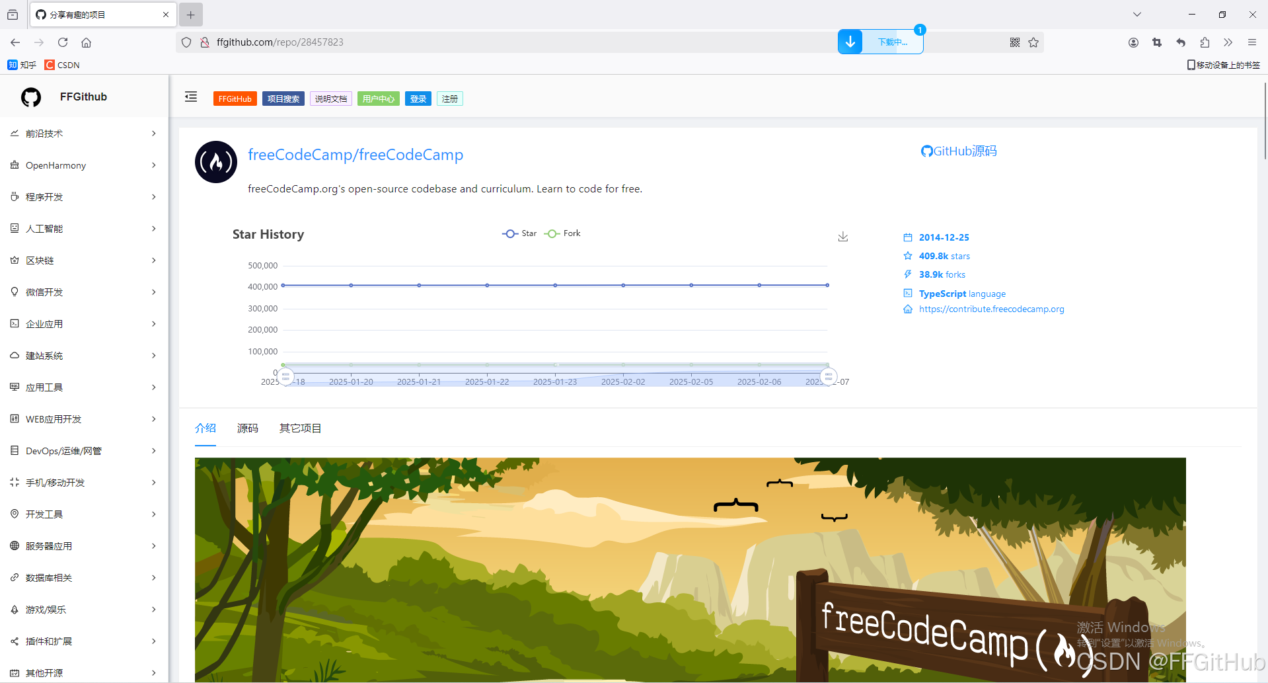Open the 开发工具 sidebar menu
Screen dimensions: 1268x683
pos(84,514)
